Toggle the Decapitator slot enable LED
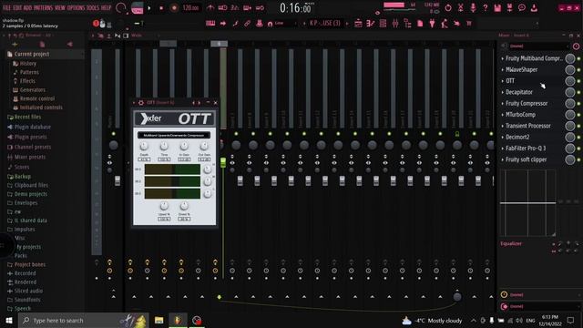The width and height of the screenshot is (583, 328). pyautogui.click(x=578, y=92)
